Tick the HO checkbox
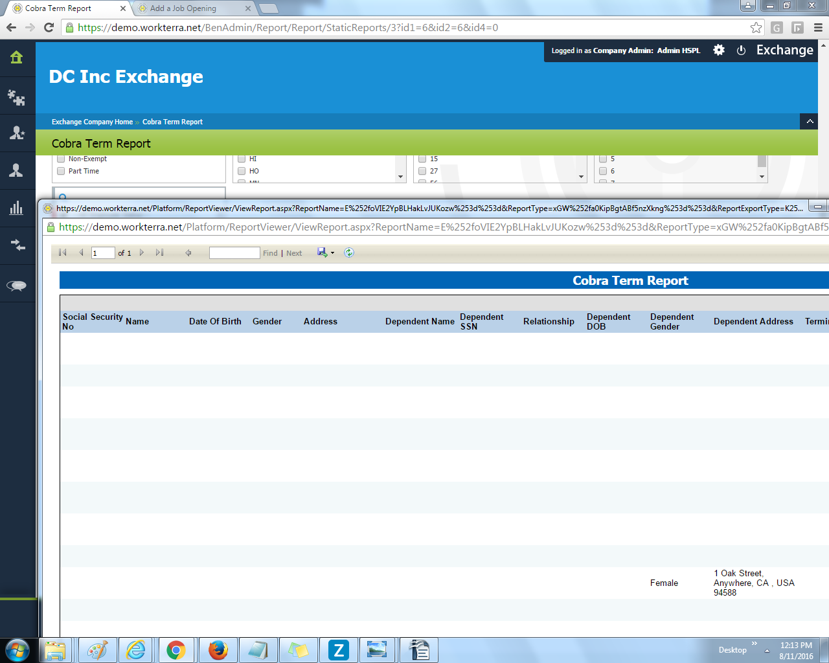This screenshot has width=829, height=663. (x=242, y=171)
